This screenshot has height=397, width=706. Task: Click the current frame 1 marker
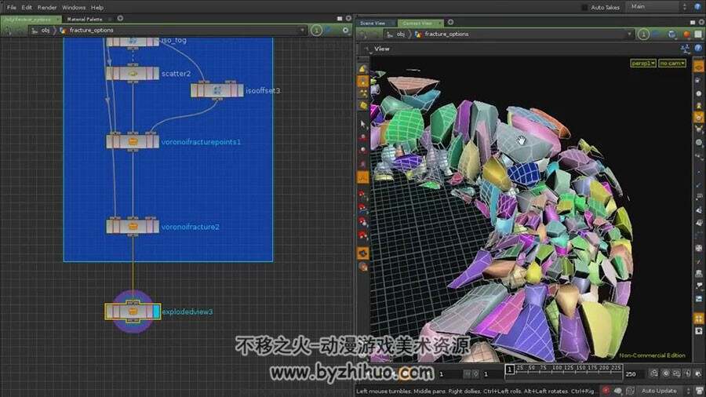click(509, 370)
